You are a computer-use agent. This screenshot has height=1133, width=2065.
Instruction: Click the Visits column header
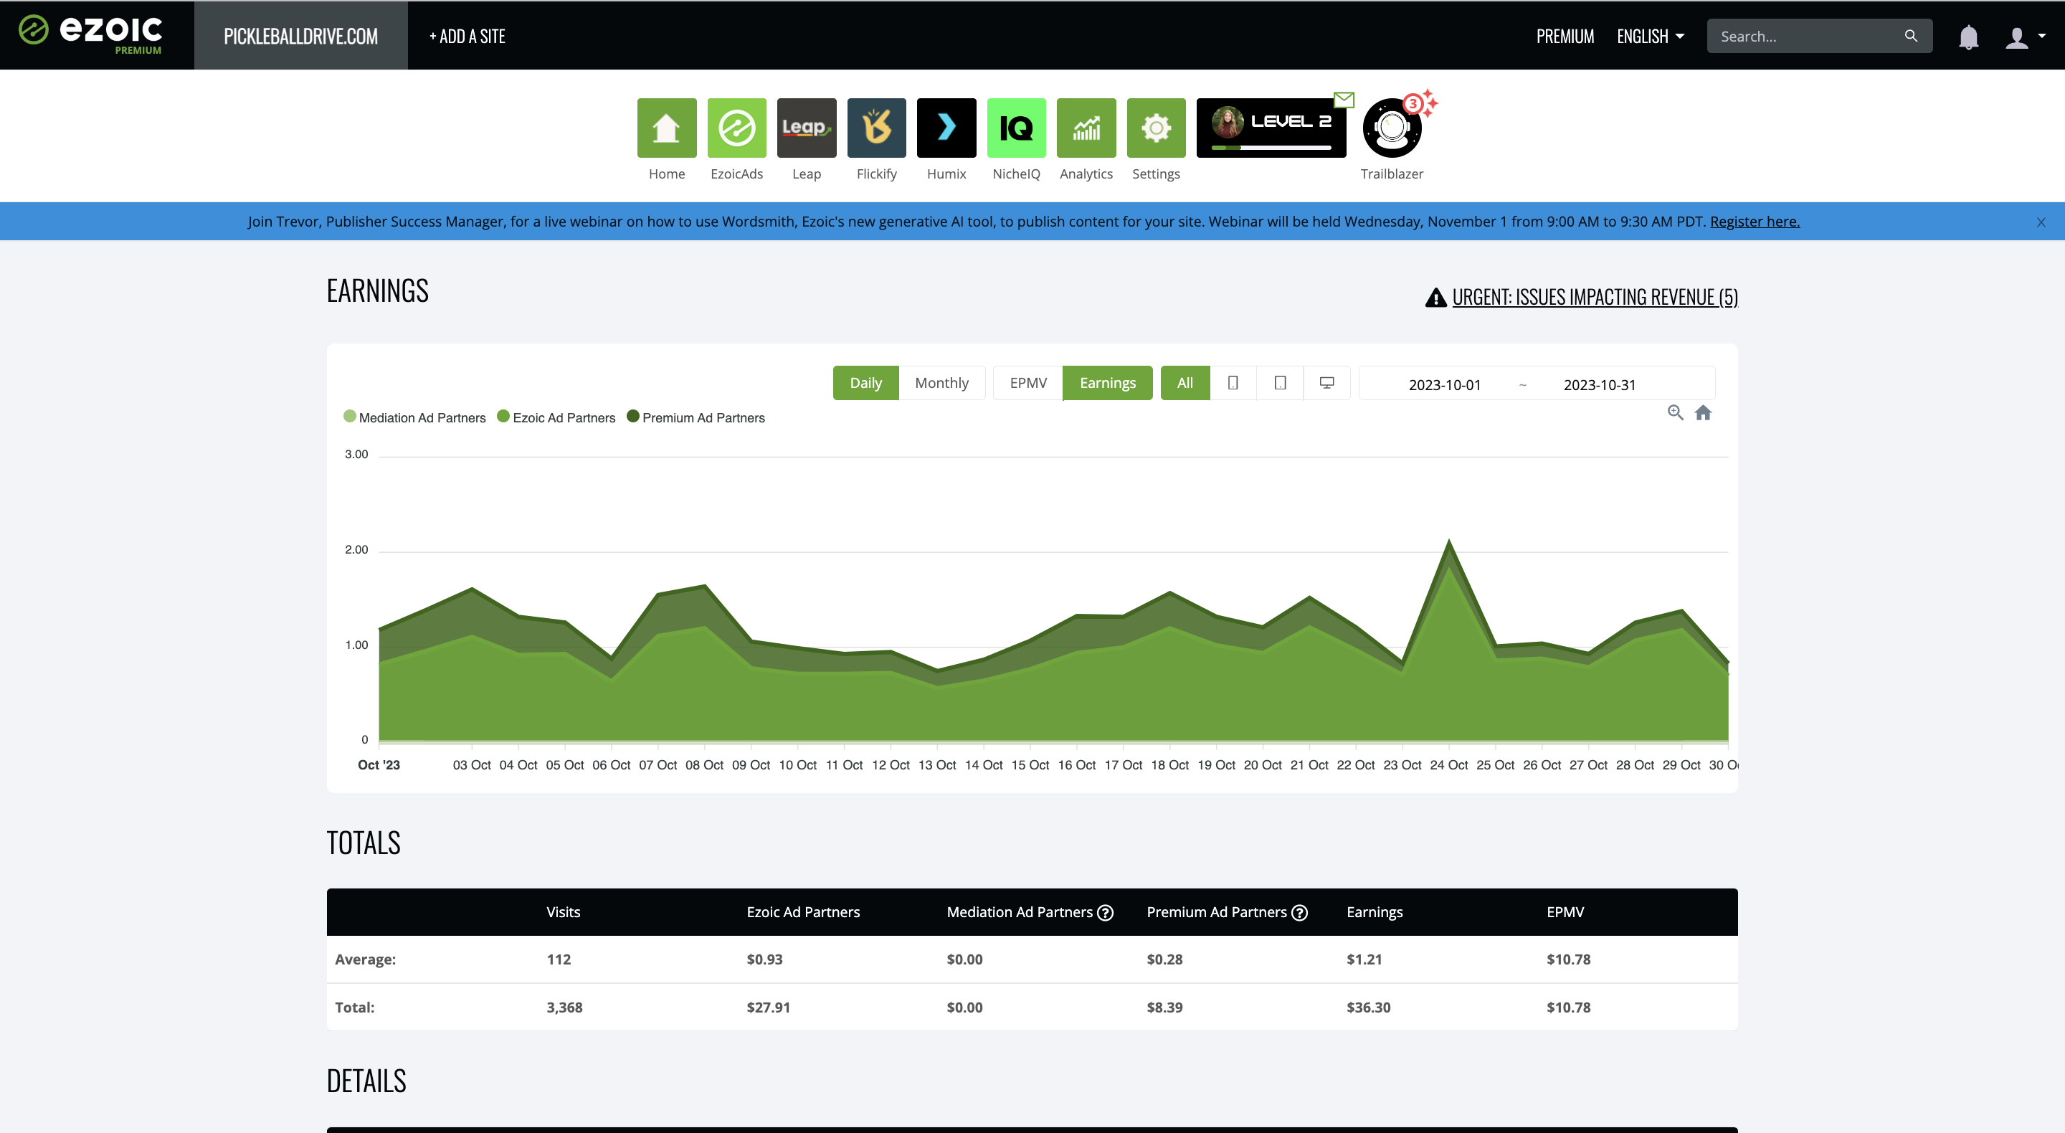tap(564, 912)
